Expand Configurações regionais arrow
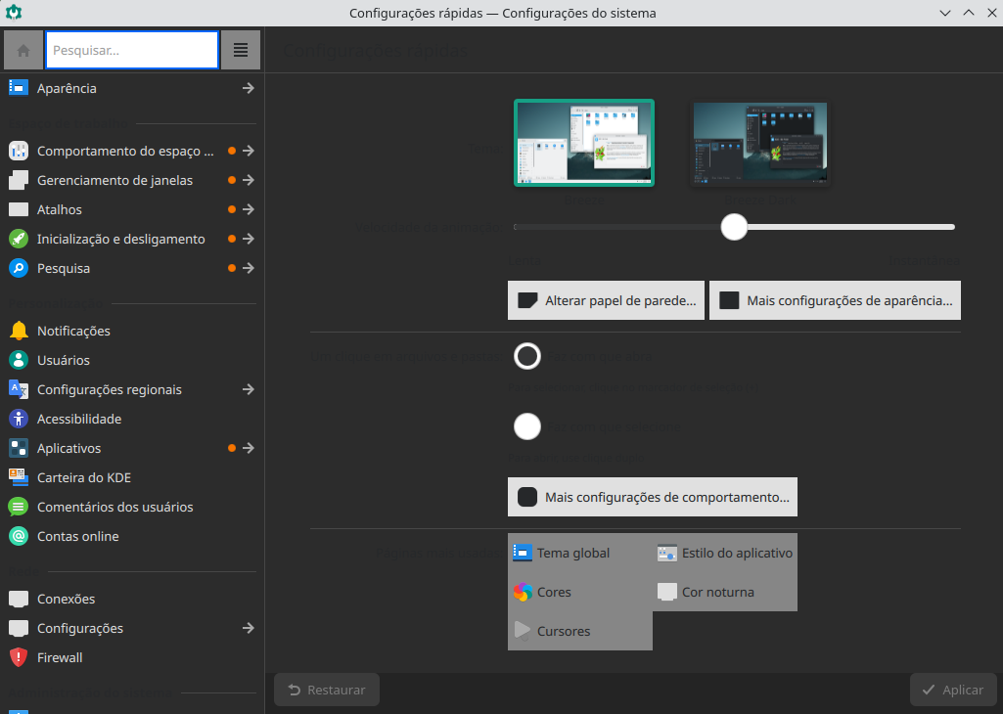 [x=249, y=389]
